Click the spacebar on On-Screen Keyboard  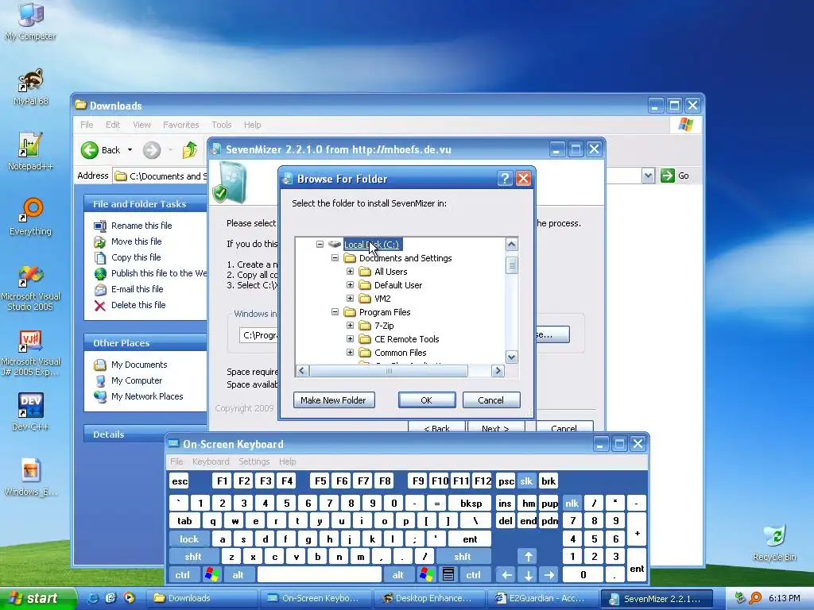point(320,575)
